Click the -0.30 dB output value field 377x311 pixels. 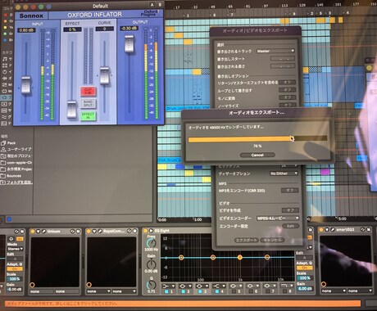[x=129, y=29]
